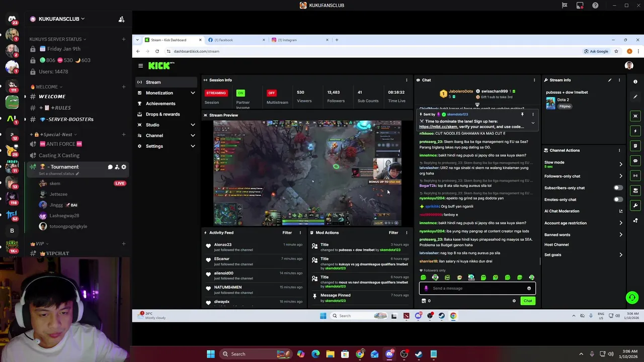This screenshot has height=362, width=644.
Task: Click the chat bubble widget icon
Action: (x=635, y=161)
